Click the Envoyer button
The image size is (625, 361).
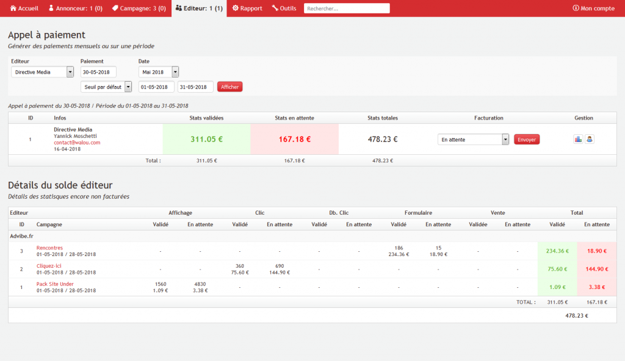(527, 140)
